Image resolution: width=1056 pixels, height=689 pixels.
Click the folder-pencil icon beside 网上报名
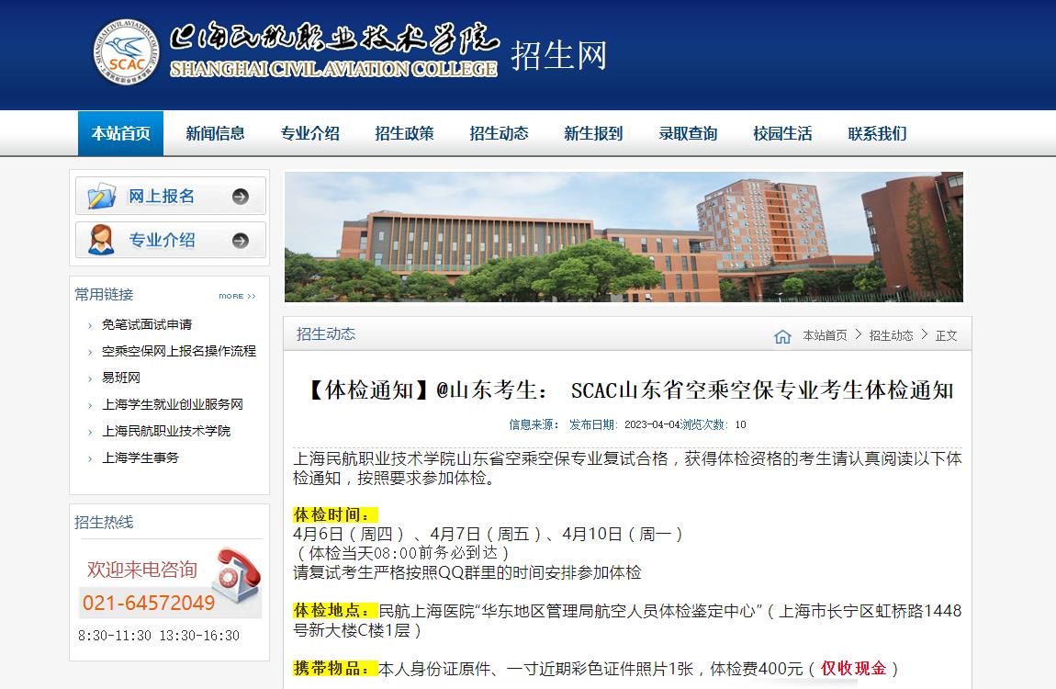[x=102, y=196]
